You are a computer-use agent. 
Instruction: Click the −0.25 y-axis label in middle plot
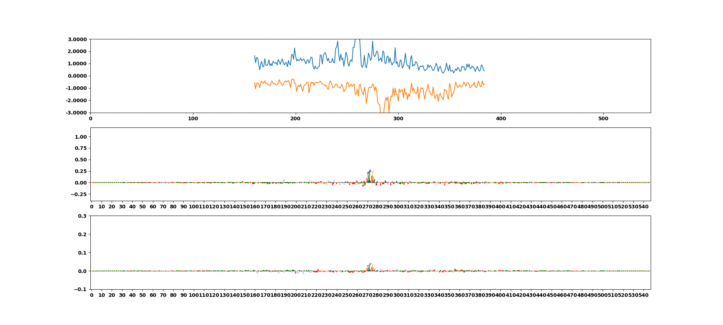(79, 194)
